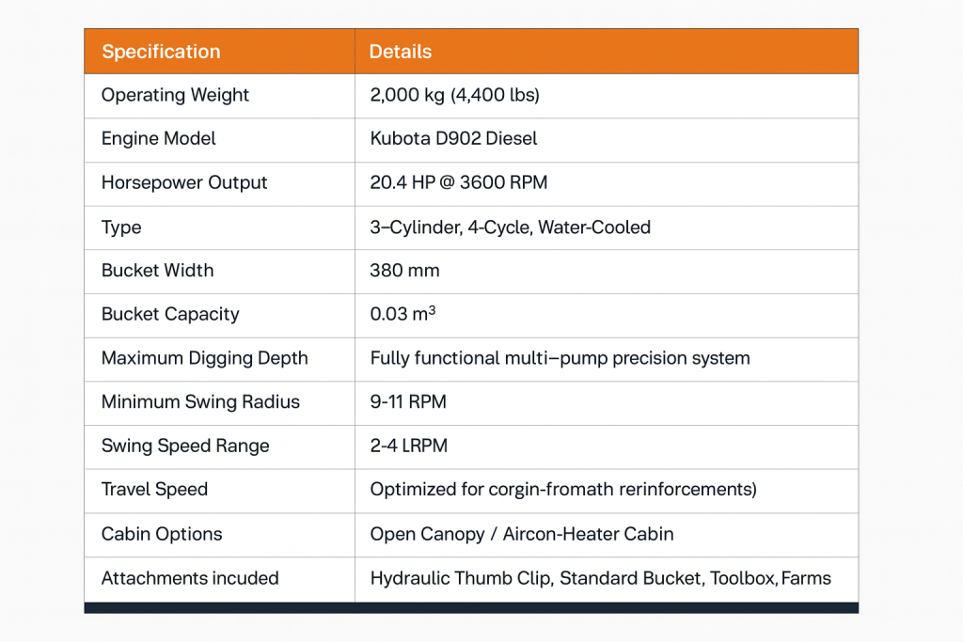Click the Minimum Swing Radius label
Image resolution: width=963 pixels, height=642 pixels.
point(200,401)
